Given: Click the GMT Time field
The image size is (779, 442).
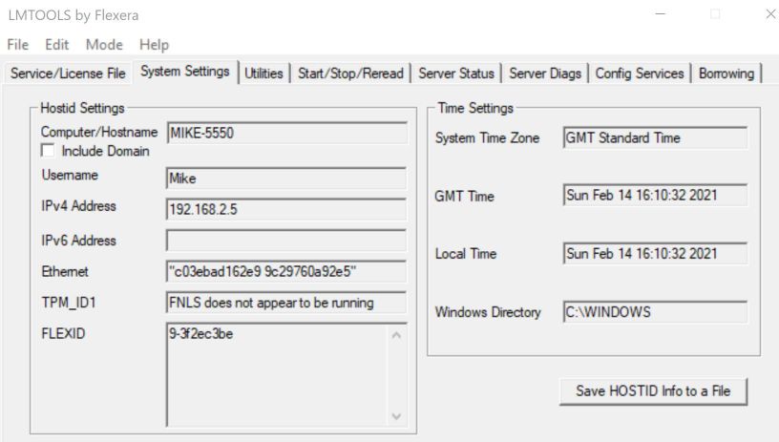Looking at the screenshot, I should pyautogui.click(x=655, y=195).
